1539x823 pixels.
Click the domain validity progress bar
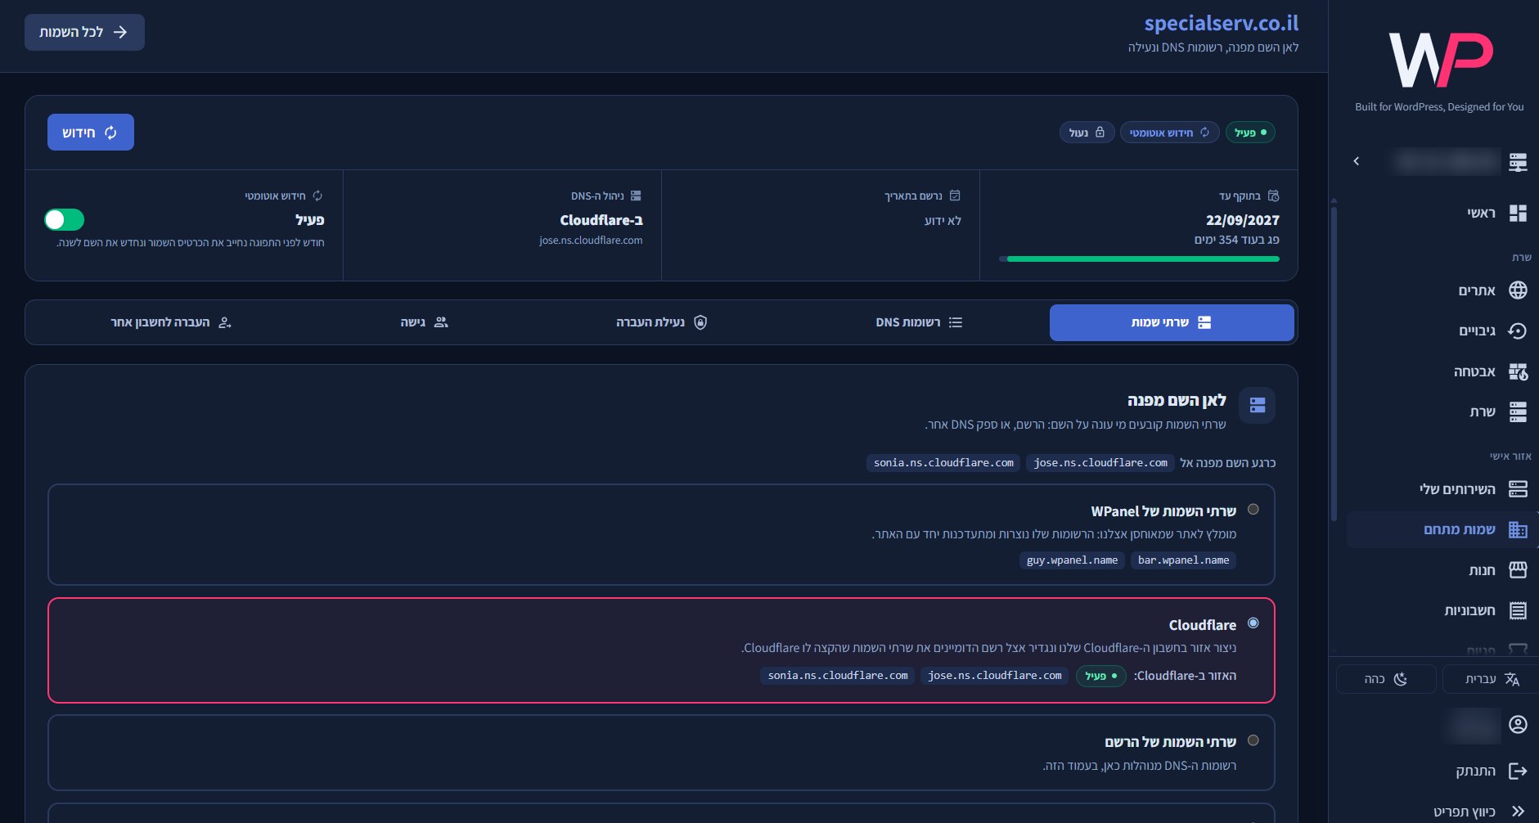(1139, 259)
